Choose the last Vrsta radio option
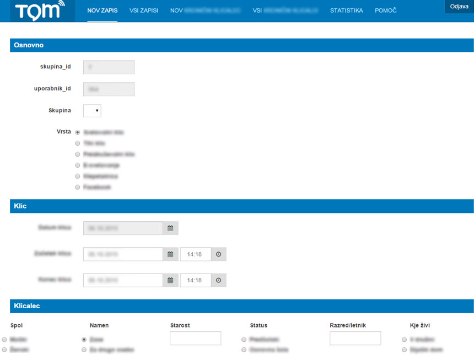Screen dimensions: 474x355 tap(78, 187)
